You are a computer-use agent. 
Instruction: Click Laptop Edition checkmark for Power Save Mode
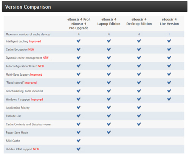tap(109, 132)
